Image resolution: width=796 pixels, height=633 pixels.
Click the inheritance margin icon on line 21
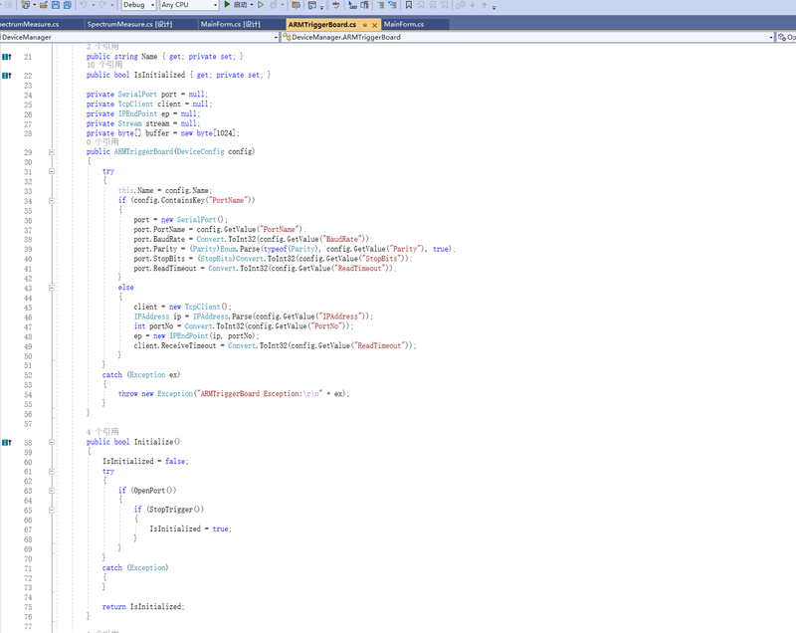7,57
